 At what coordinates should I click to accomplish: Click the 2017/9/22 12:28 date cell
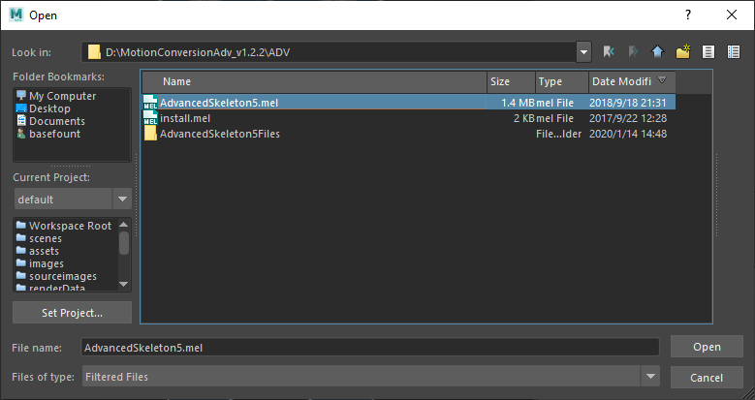[x=628, y=118]
